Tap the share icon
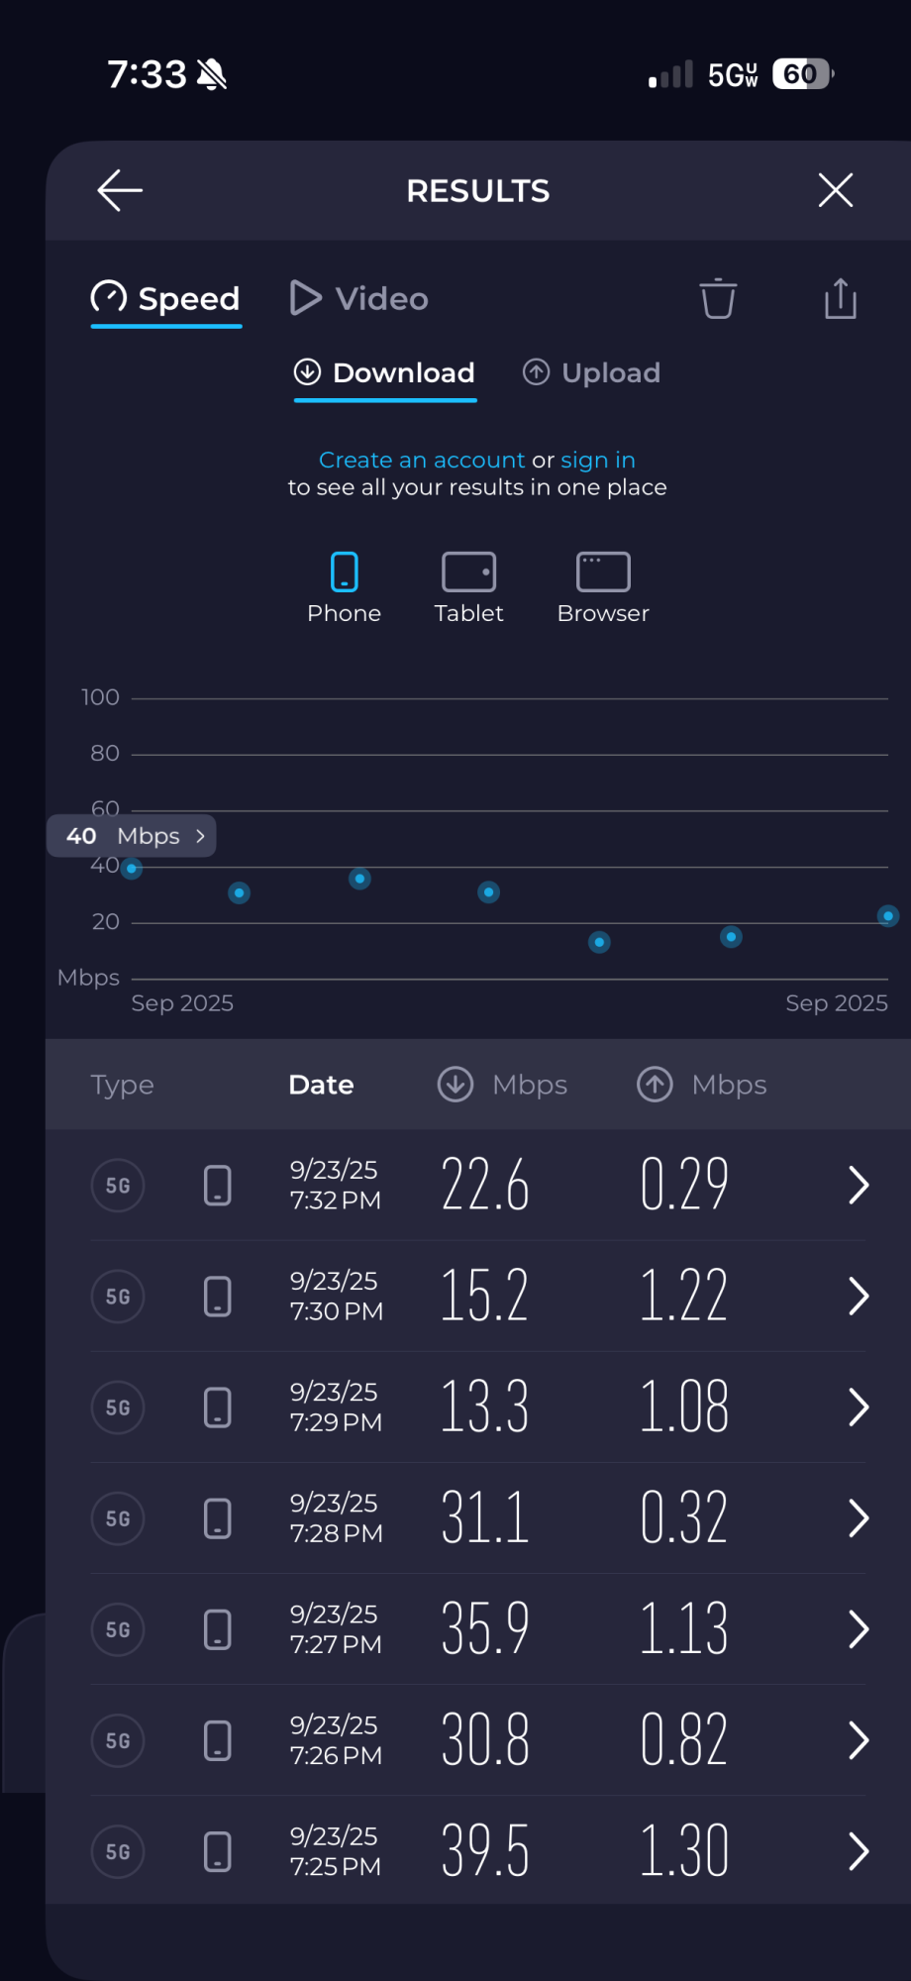This screenshot has width=911, height=1981. point(840,298)
